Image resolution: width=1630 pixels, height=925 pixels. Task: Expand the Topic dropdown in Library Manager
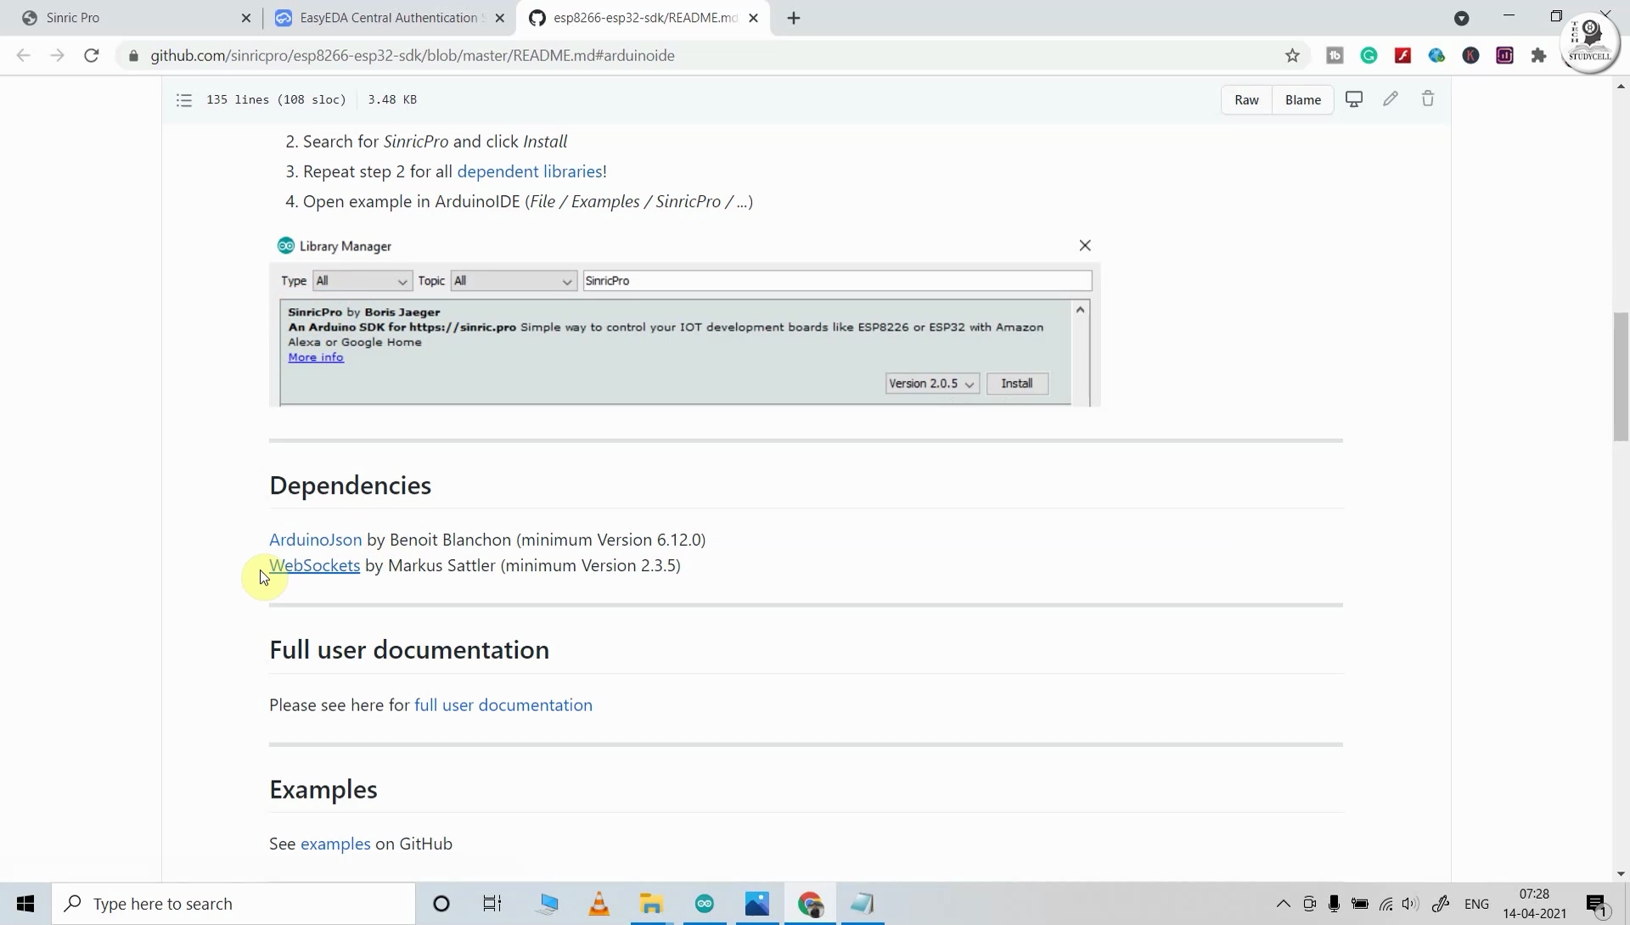(x=514, y=281)
